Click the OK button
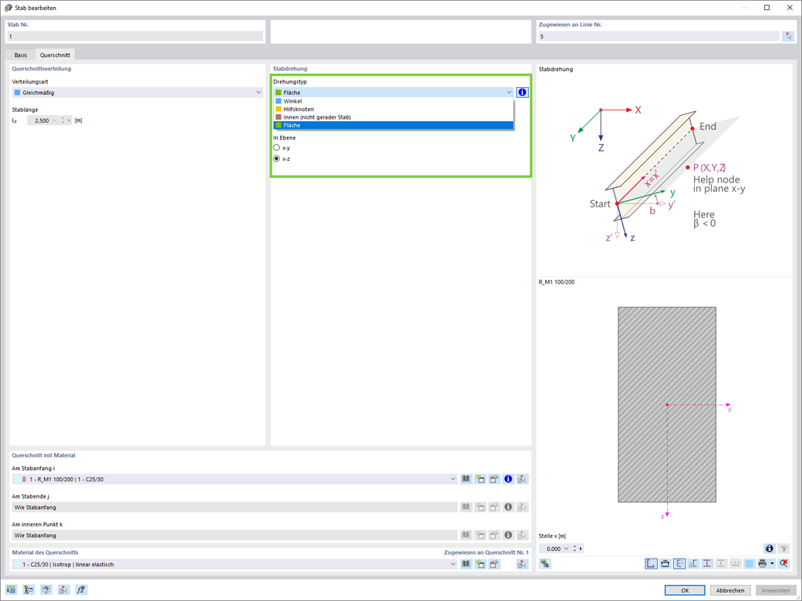 [x=685, y=590]
